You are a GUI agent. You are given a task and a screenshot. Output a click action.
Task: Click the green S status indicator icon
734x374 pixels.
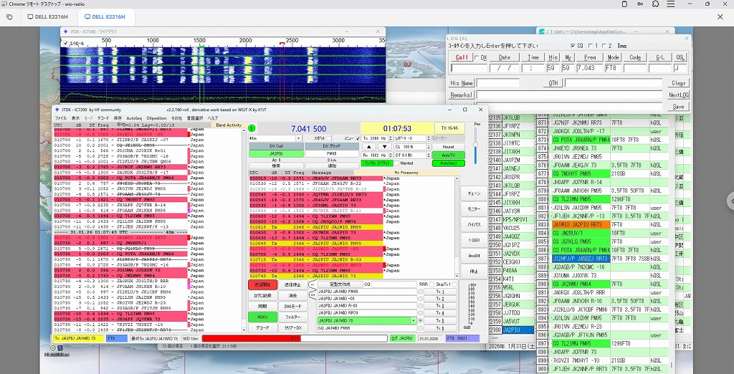[252, 128]
